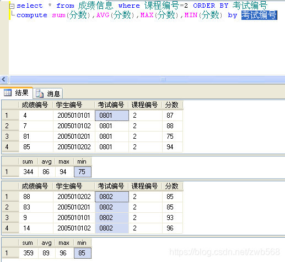
Task: Click score cell 87
Action: [x=173, y=116]
